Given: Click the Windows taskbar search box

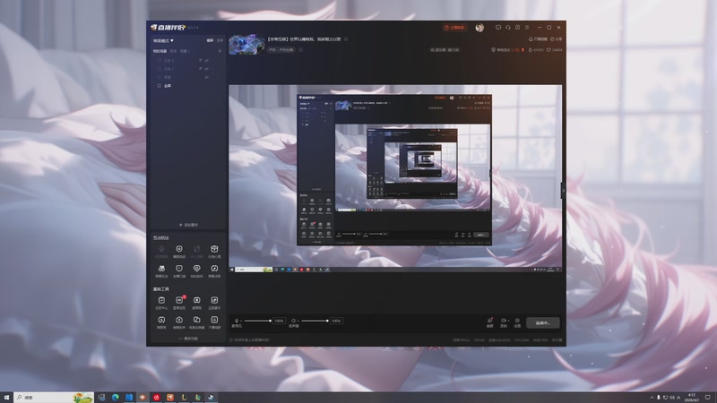Looking at the screenshot, I should pyautogui.click(x=54, y=398).
